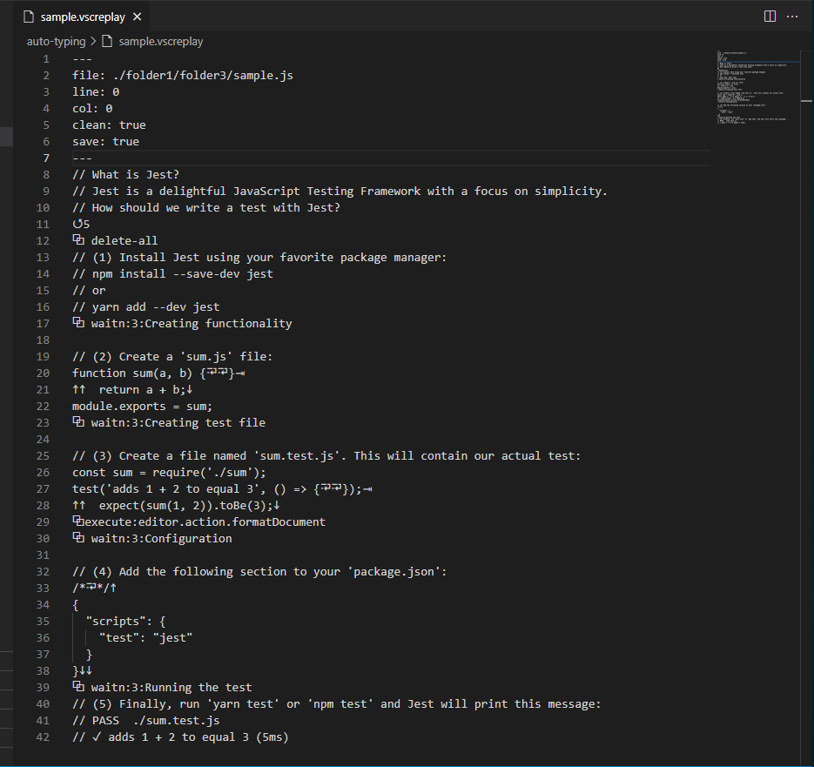Click the comment '// What is Jest?'

click(x=125, y=175)
